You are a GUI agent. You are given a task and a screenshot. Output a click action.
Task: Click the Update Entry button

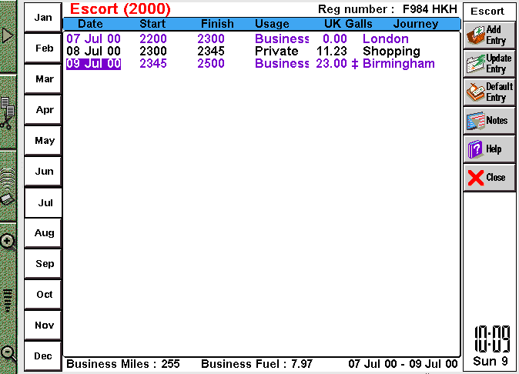point(489,64)
